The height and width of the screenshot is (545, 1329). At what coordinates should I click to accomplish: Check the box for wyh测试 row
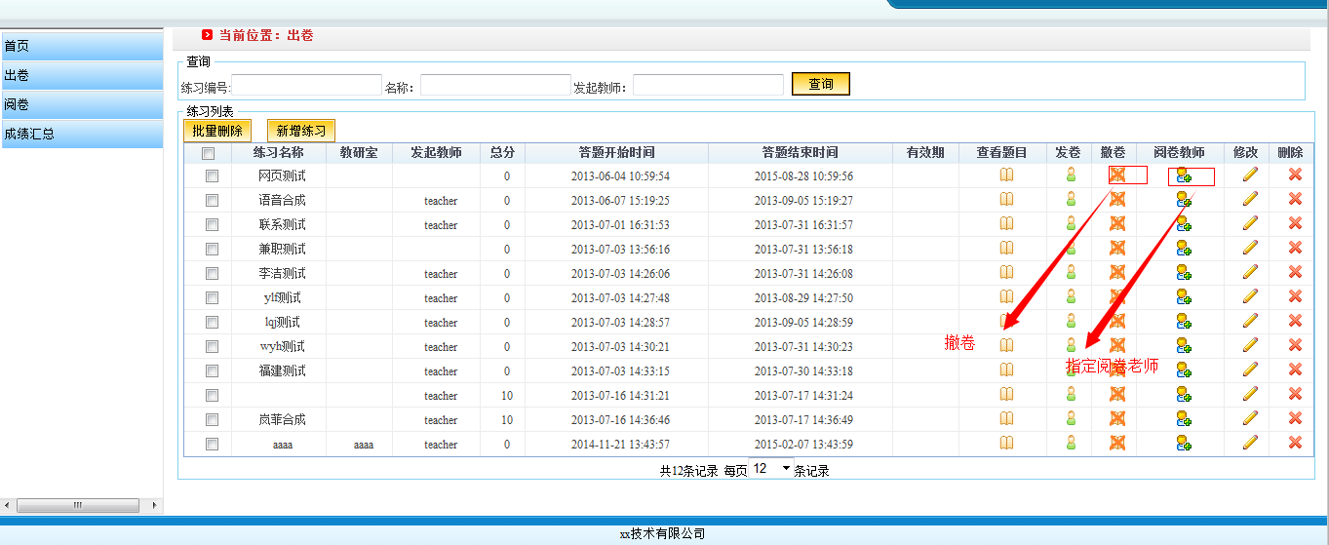point(212,347)
